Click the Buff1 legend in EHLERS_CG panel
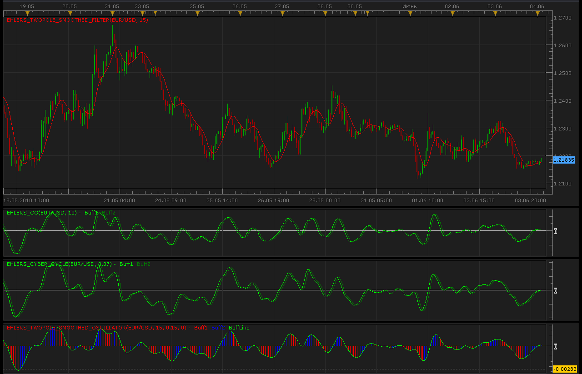Viewport: 582px width, 374px height. 91,213
